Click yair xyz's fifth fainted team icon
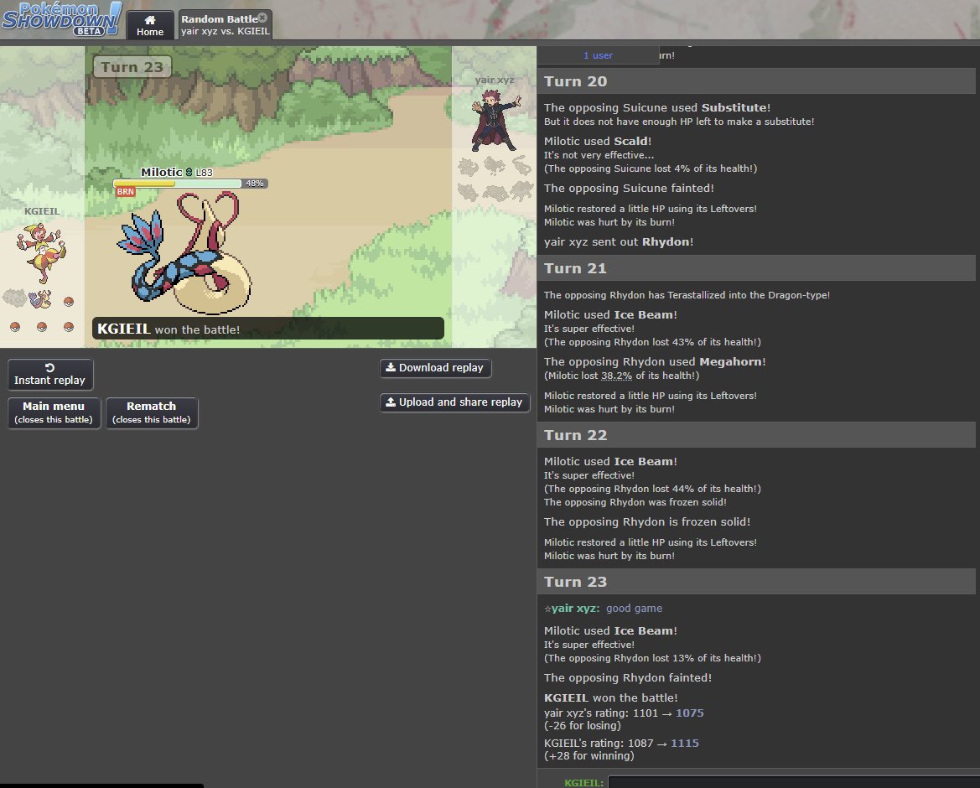The width and height of the screenshot is (980, 788). click(x=495, y=191)
